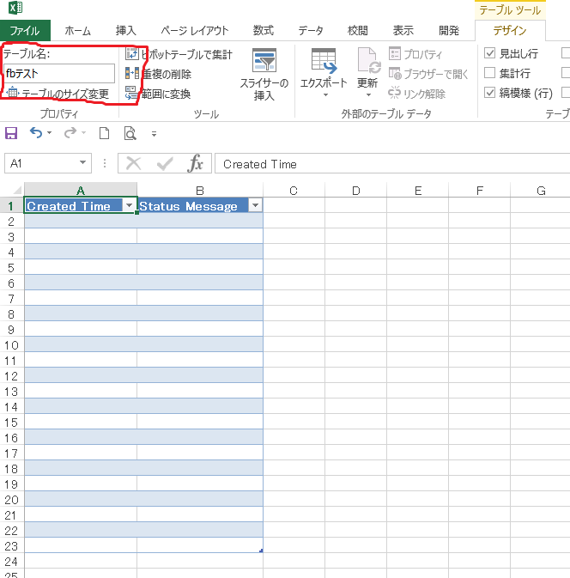Select row 23 header
The image size is (570, 578).
12,546
